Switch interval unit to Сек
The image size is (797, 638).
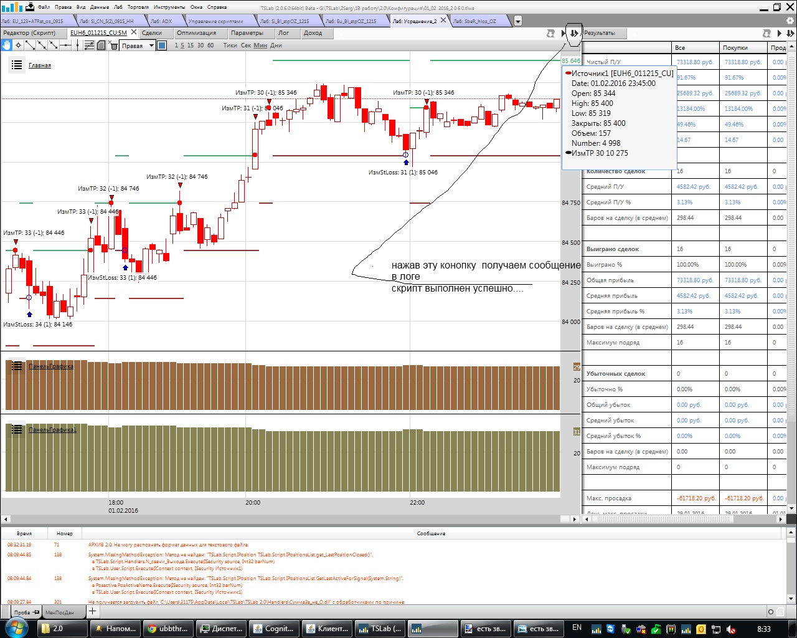[x=246, y=45]
